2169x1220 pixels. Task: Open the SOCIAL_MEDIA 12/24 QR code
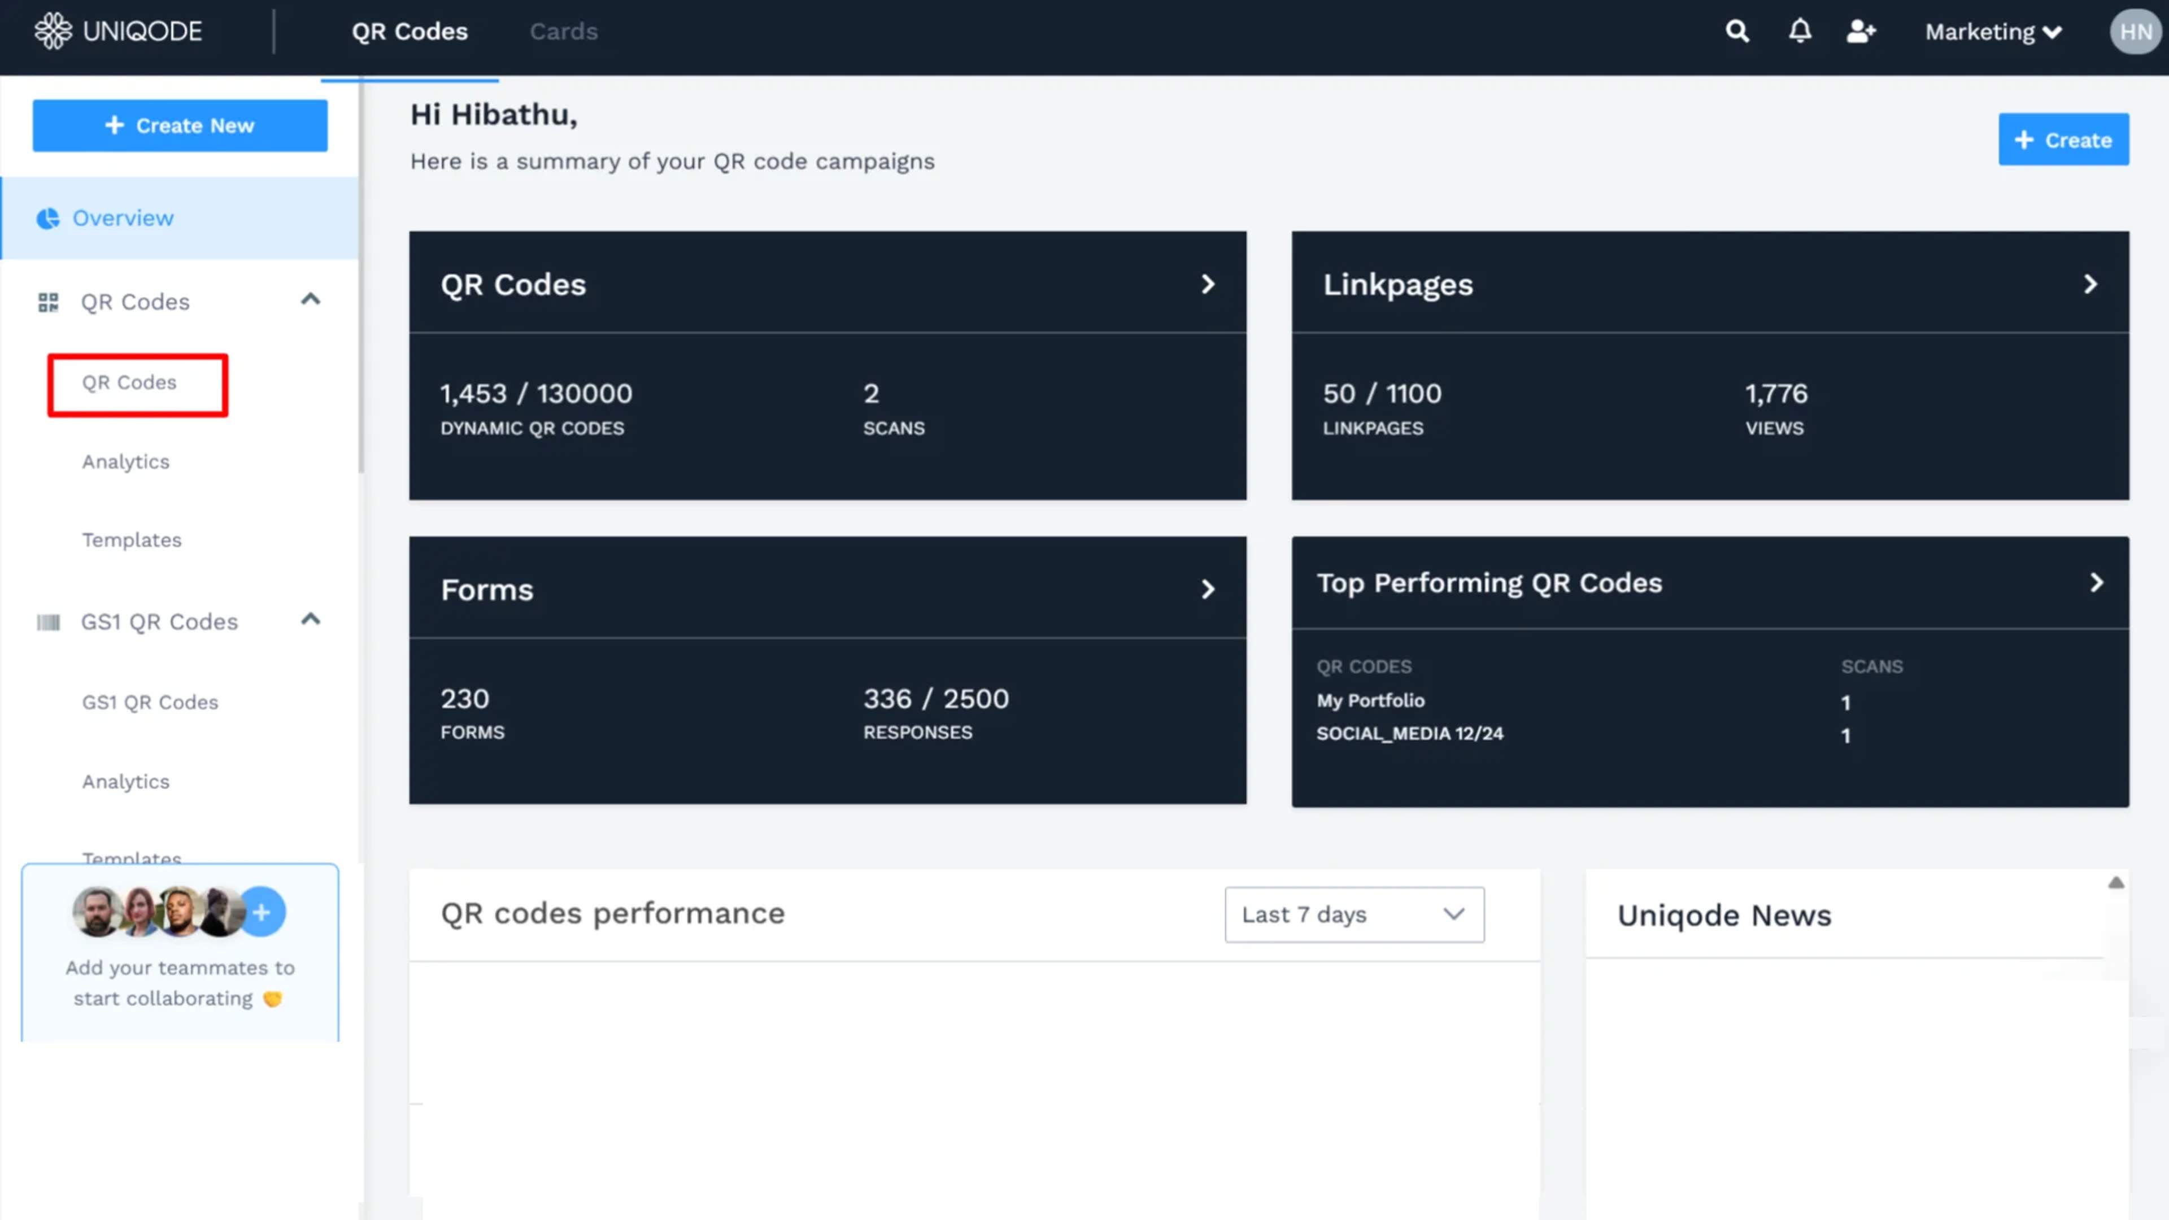click(x=1409, y=733)
